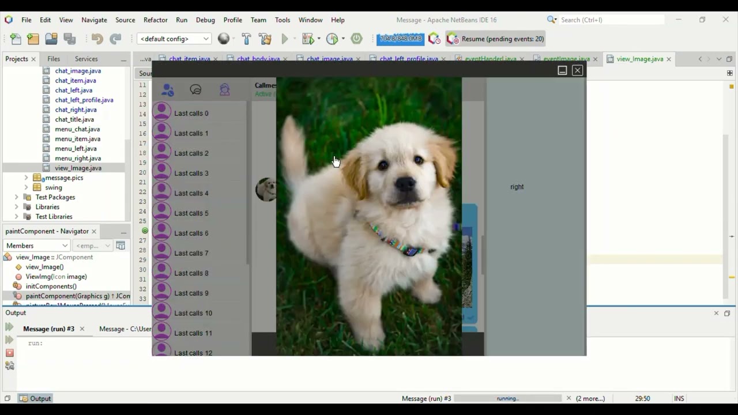Select initComponents() in Navigator
738x415 pixels.
click(x=51, y=286)
